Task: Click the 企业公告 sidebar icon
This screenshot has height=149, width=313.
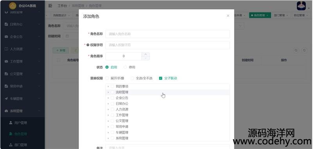Action: click(x=6, y=37)
